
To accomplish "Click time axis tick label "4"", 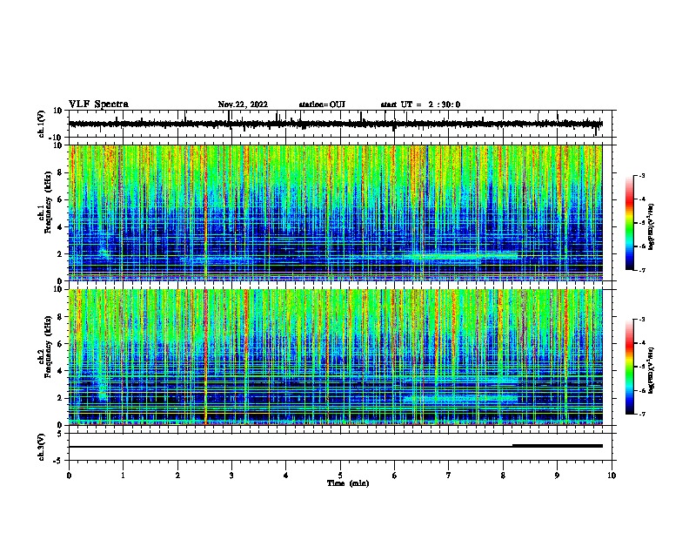I will pos(285,476).
